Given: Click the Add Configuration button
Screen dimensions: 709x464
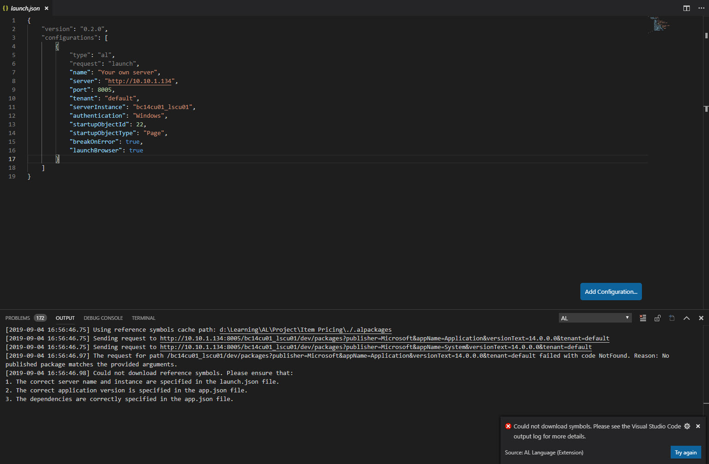Looking at the screenshot, I should 611,292.
